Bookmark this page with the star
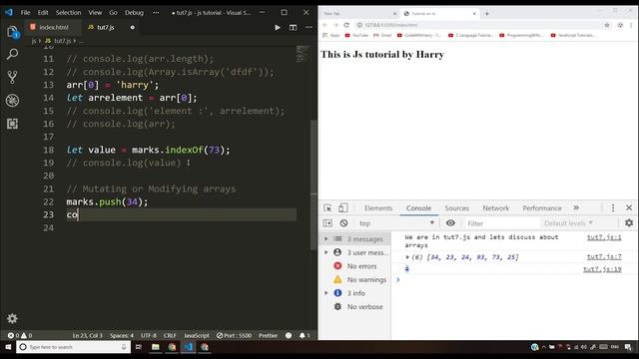The width and height of the screenshot is (639, 359). click(x=607, y=25)
